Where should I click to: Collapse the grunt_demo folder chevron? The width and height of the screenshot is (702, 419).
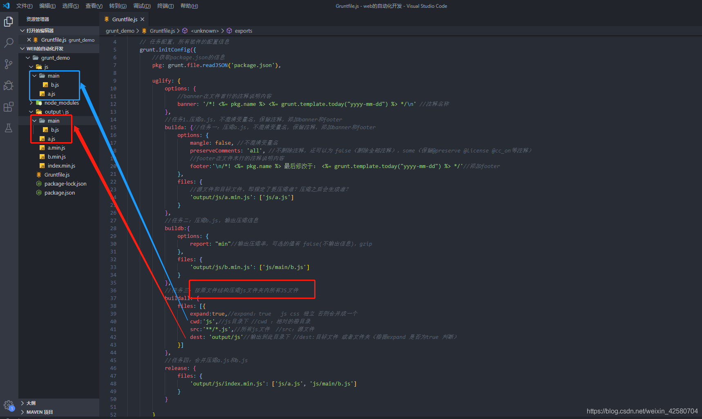[x=28, y=58]
